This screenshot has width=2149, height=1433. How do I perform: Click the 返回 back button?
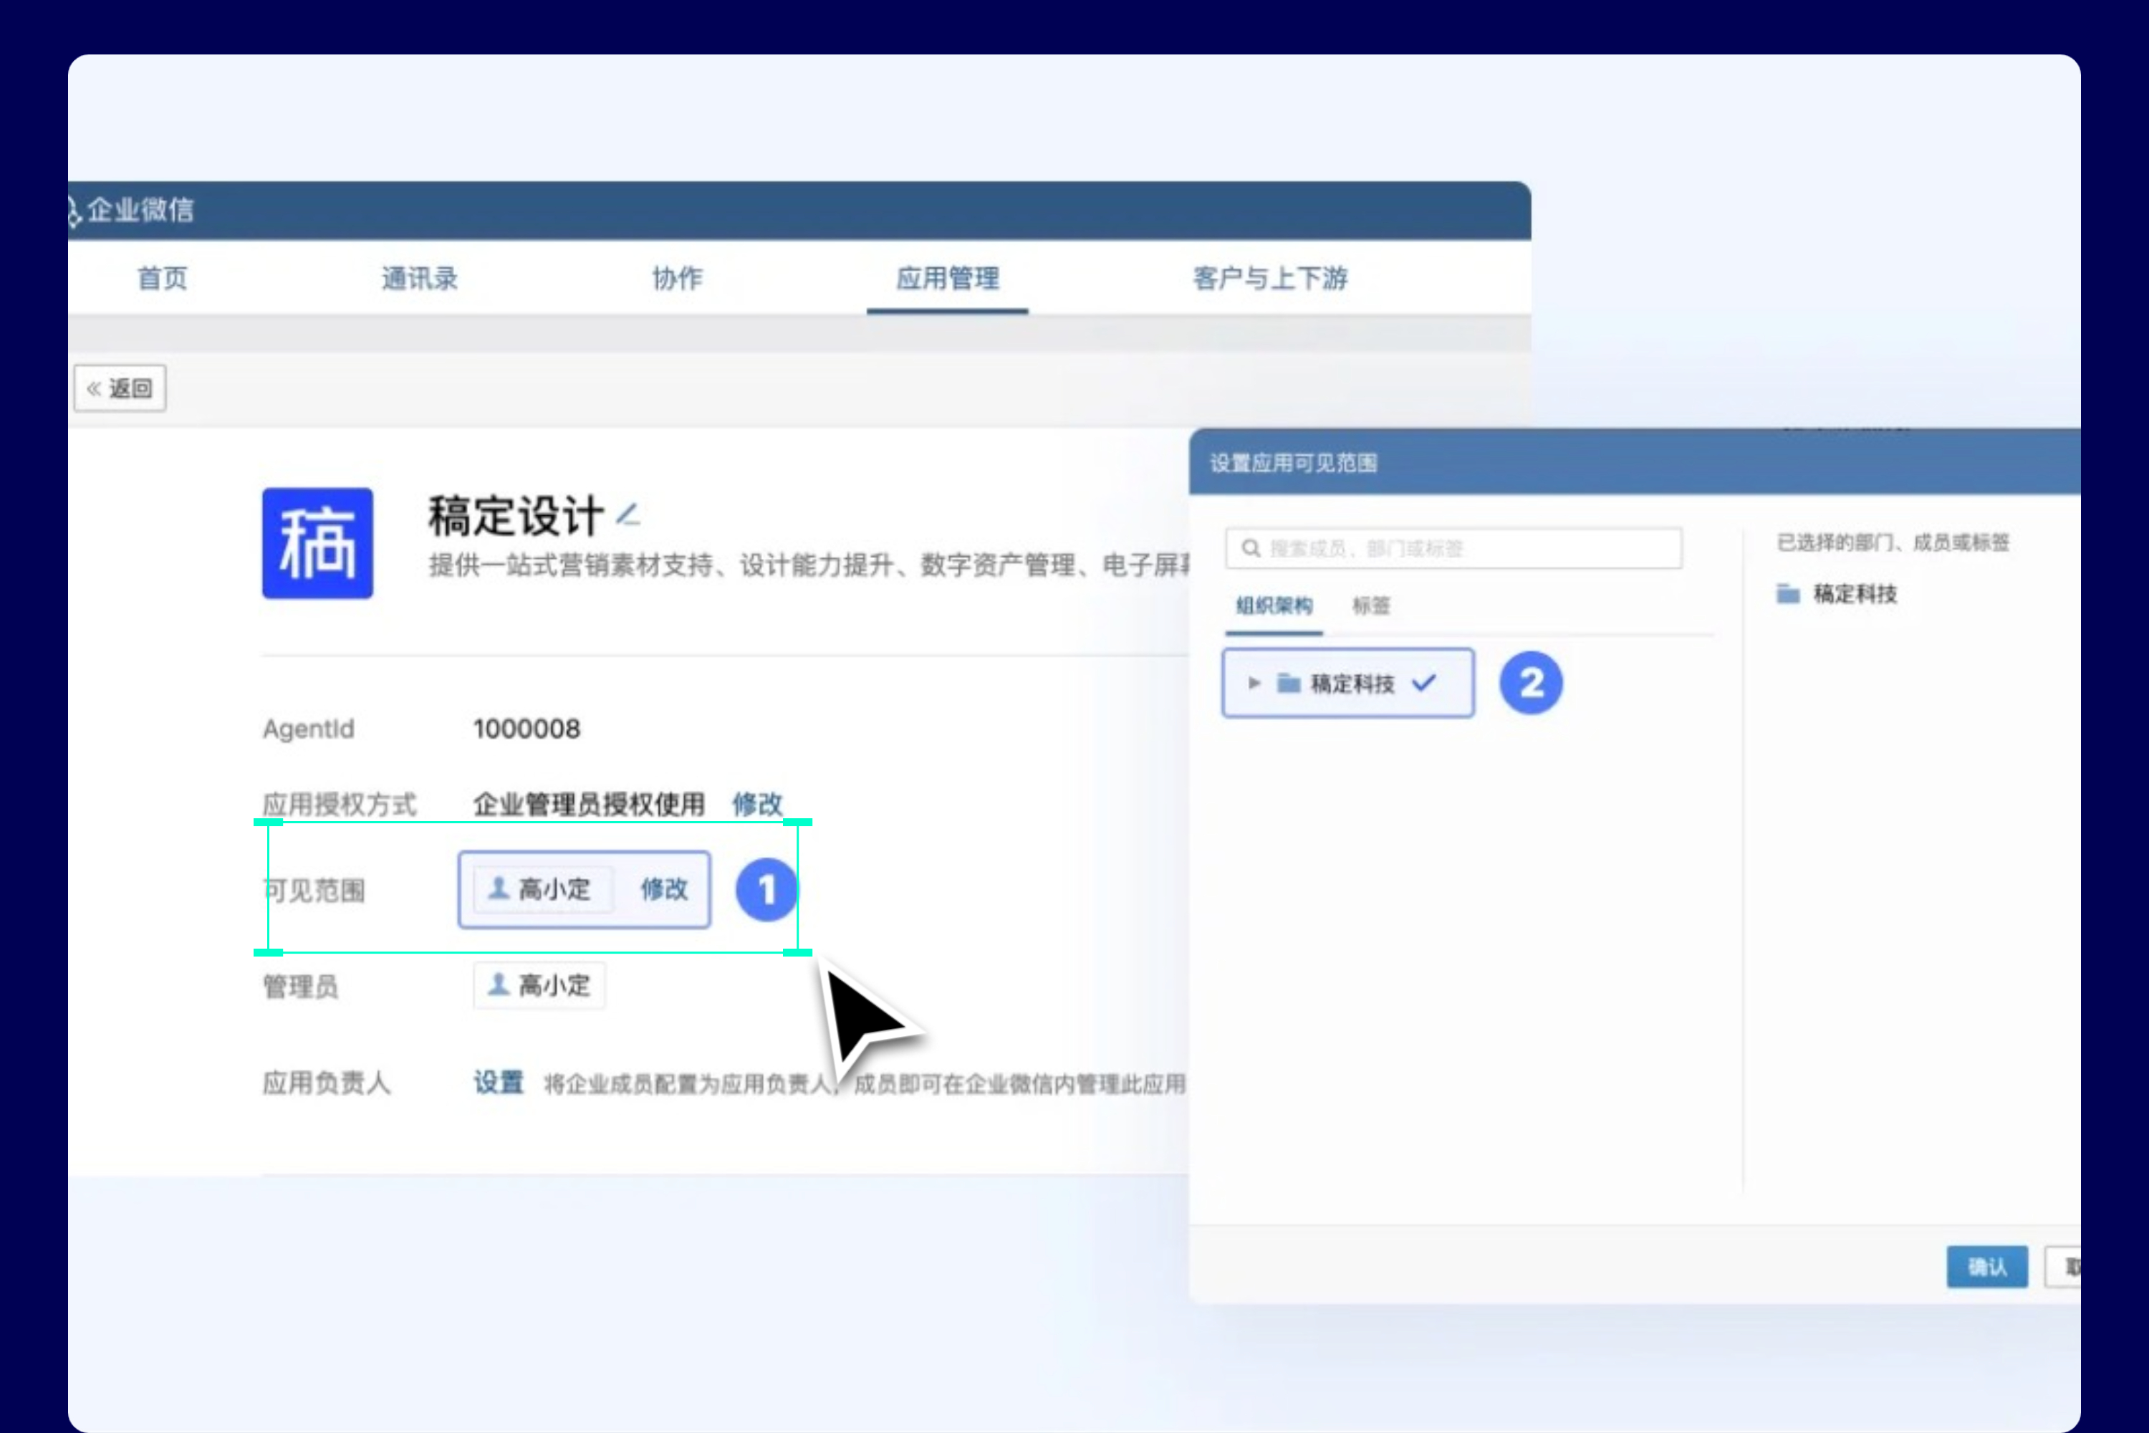pos(120,388)
